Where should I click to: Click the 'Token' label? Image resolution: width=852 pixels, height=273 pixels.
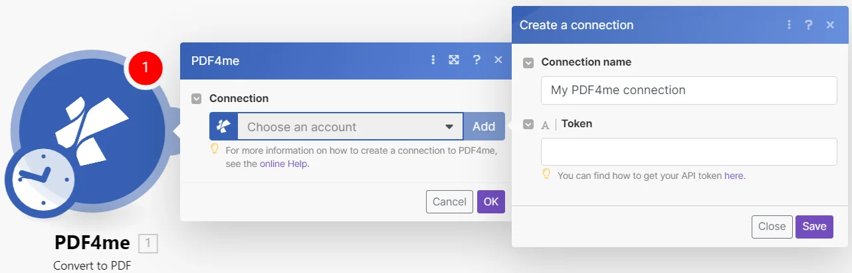pos(577,124)
